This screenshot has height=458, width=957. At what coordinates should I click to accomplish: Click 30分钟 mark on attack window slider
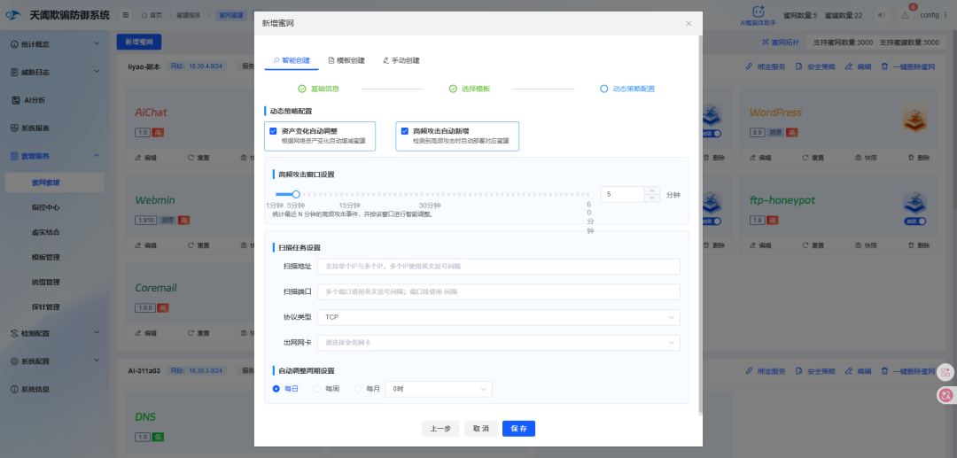[430, 194]
